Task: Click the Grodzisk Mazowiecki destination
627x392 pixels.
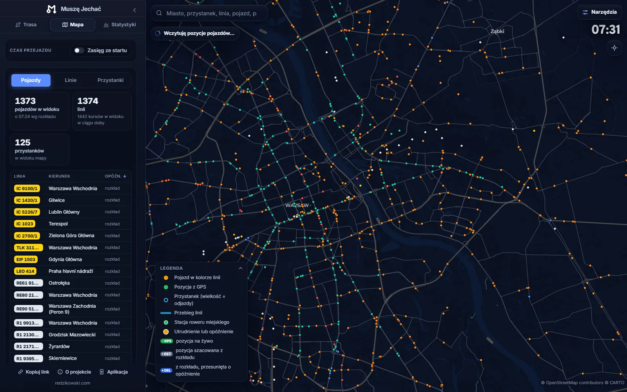Action: (72, 335)
